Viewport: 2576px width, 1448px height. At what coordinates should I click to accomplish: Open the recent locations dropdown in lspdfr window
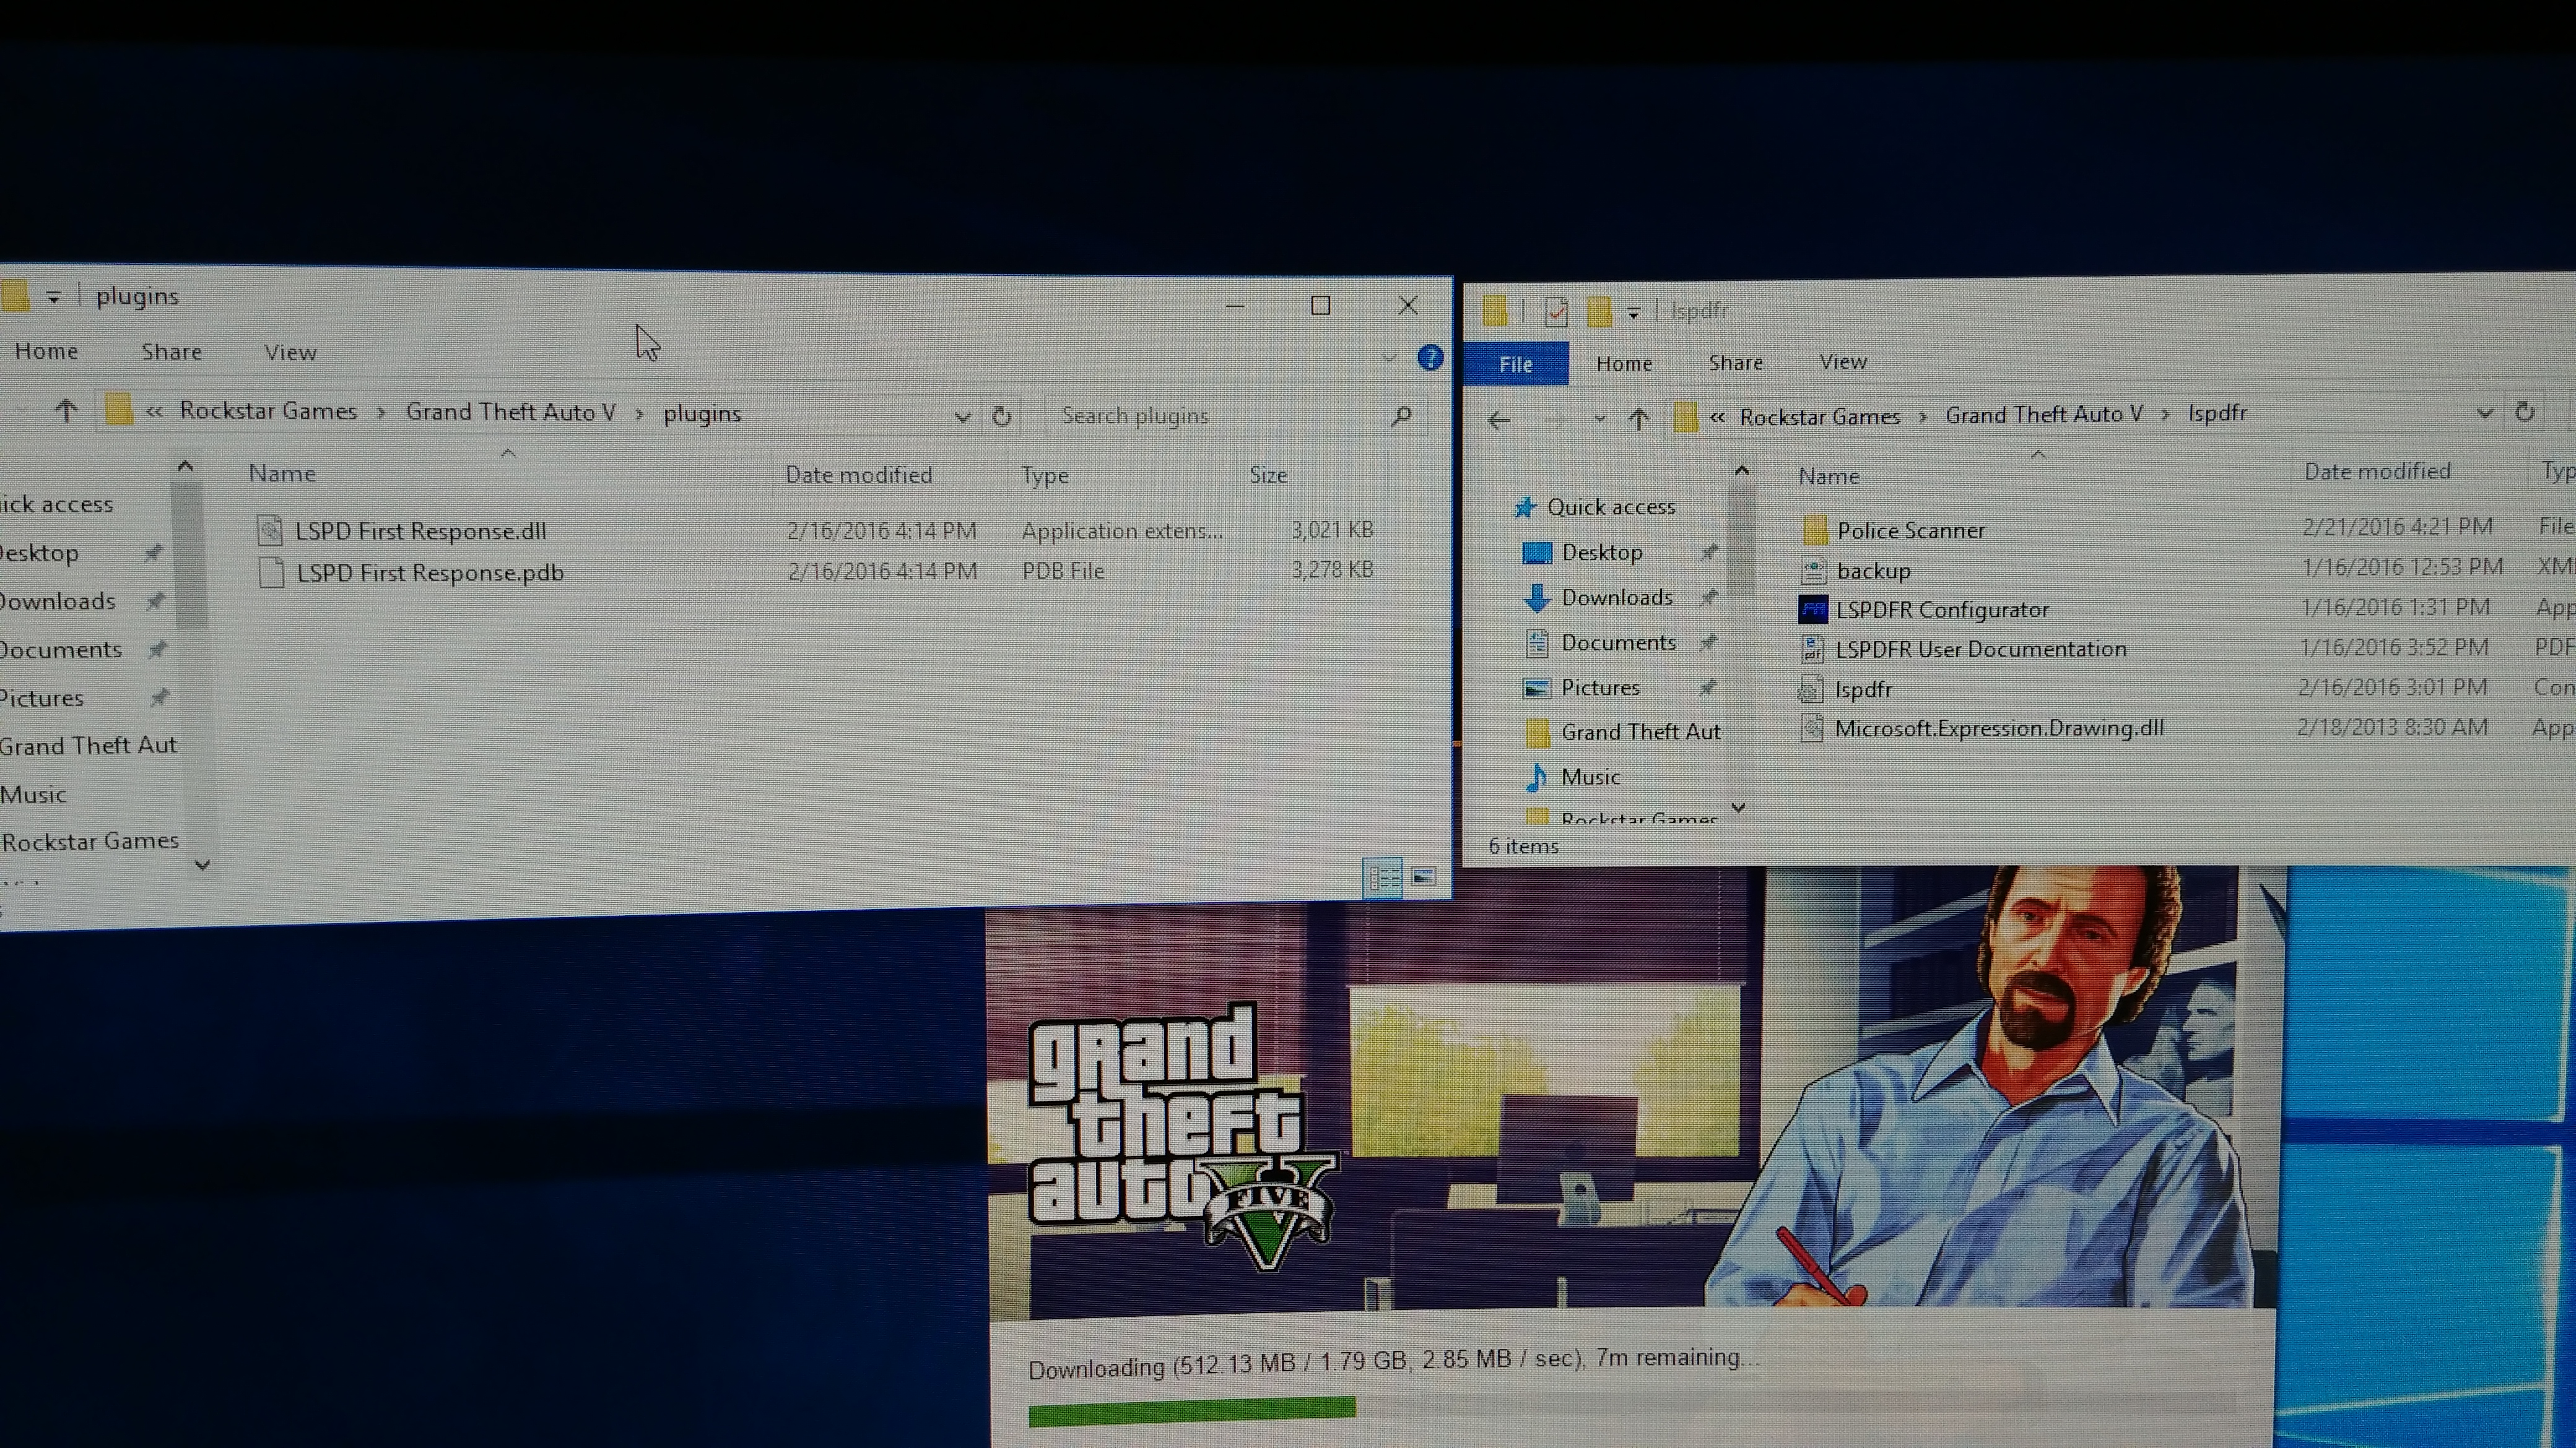[1600, 419]
